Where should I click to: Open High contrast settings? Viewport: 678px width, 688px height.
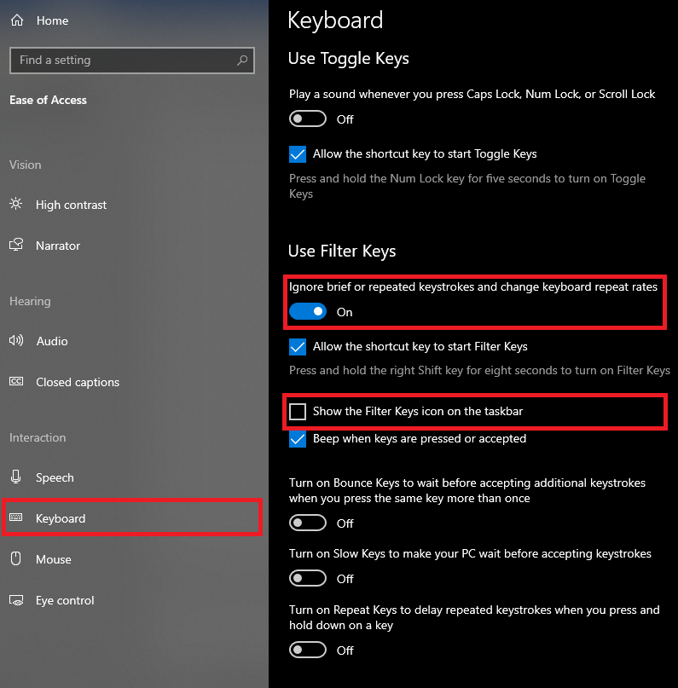pos(71,205)
